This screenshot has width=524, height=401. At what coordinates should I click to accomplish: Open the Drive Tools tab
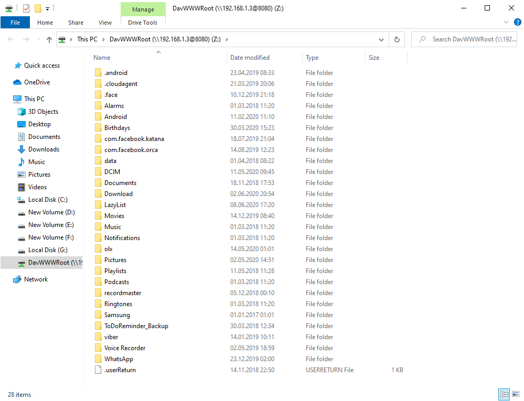143,23
